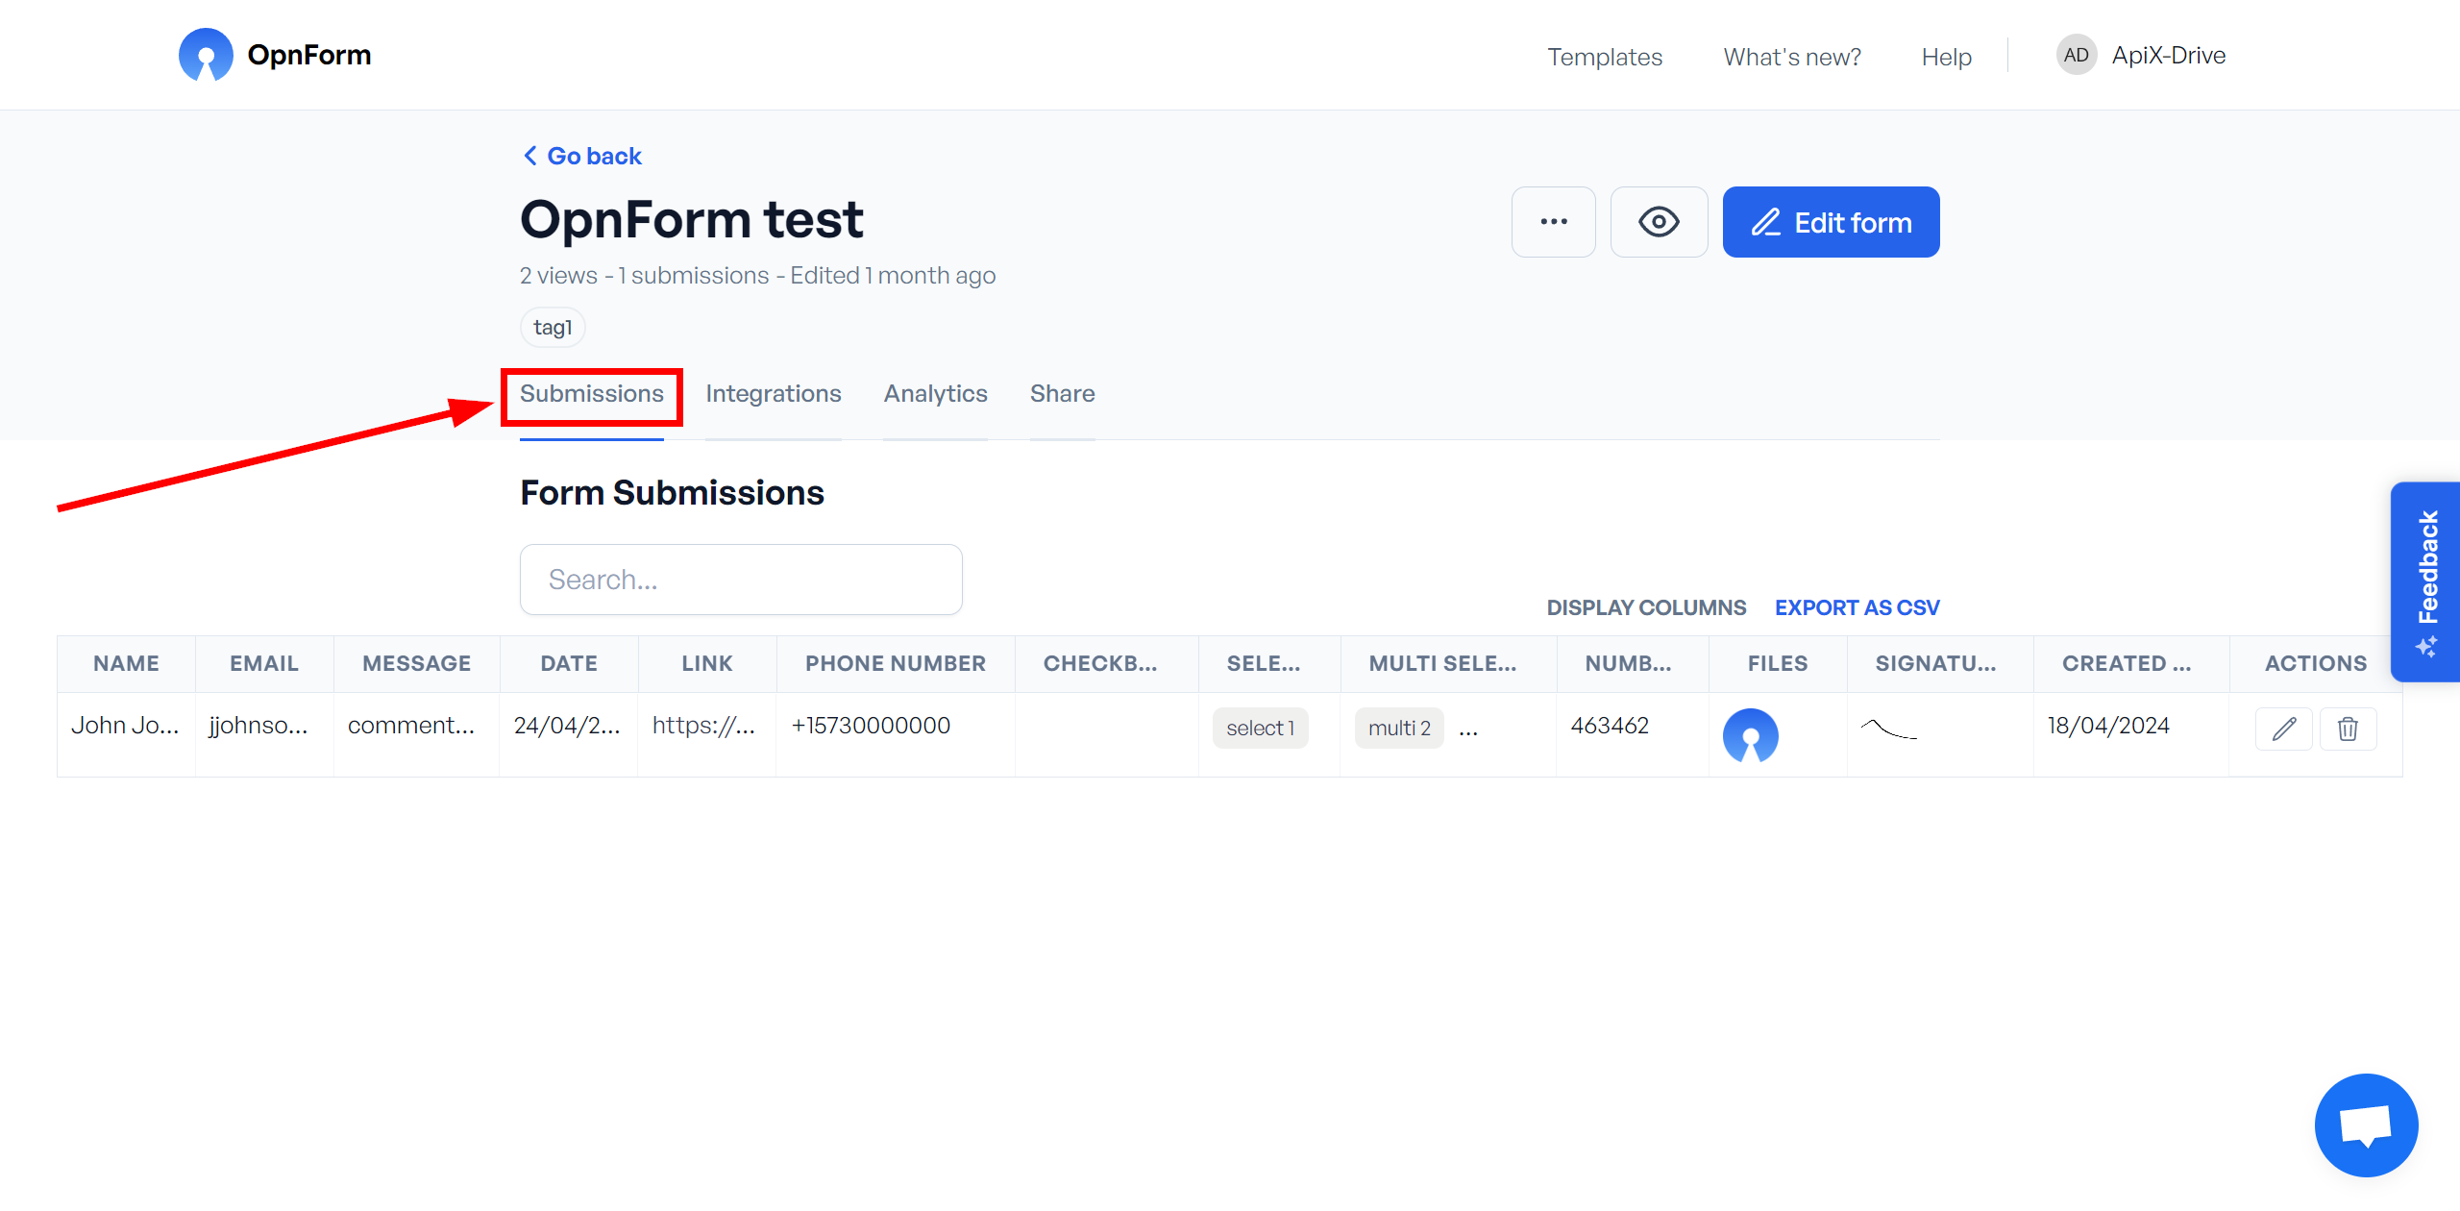Click the Edit form button
Screen dimensions: 2460x1211
point(1828,221)
